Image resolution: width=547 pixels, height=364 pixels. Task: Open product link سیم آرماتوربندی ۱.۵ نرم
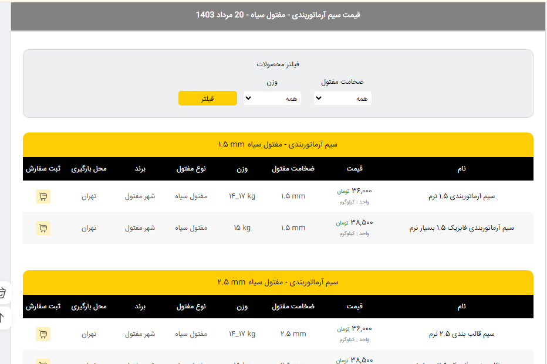click(461, 196)
